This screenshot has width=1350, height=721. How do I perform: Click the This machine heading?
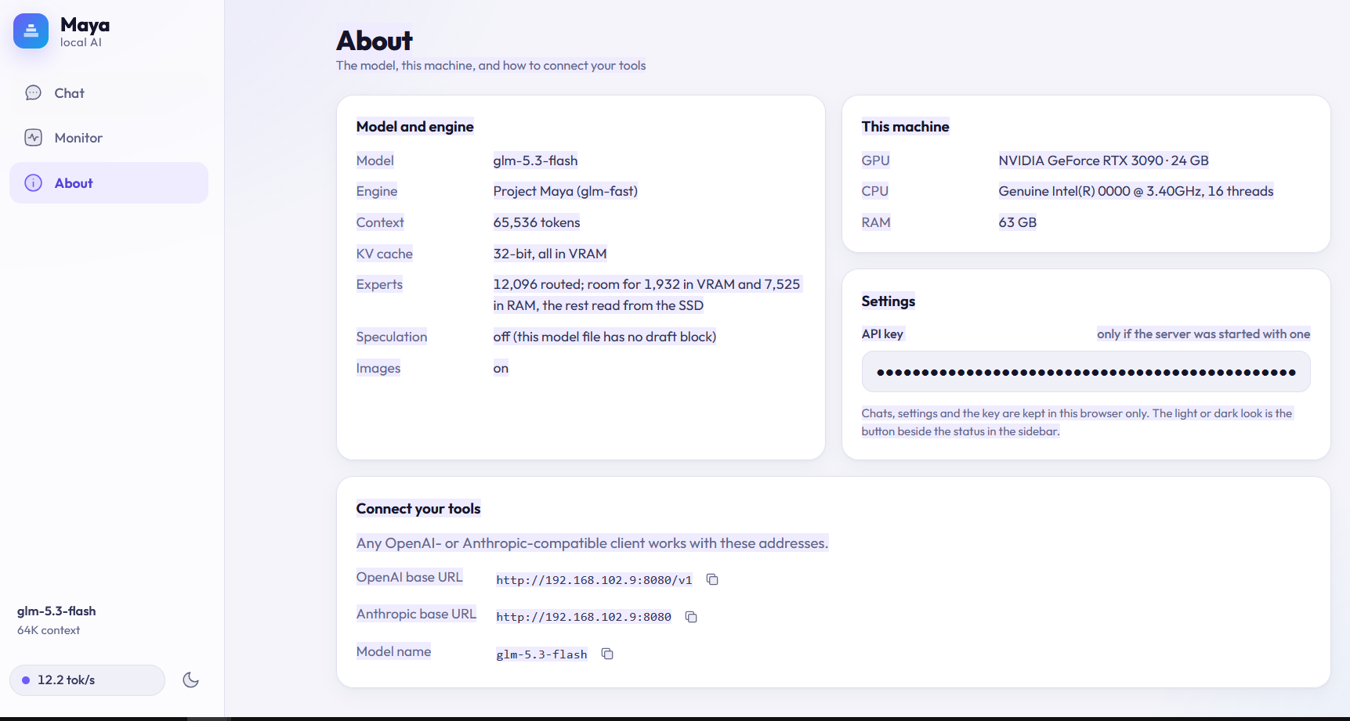[906, 127]
